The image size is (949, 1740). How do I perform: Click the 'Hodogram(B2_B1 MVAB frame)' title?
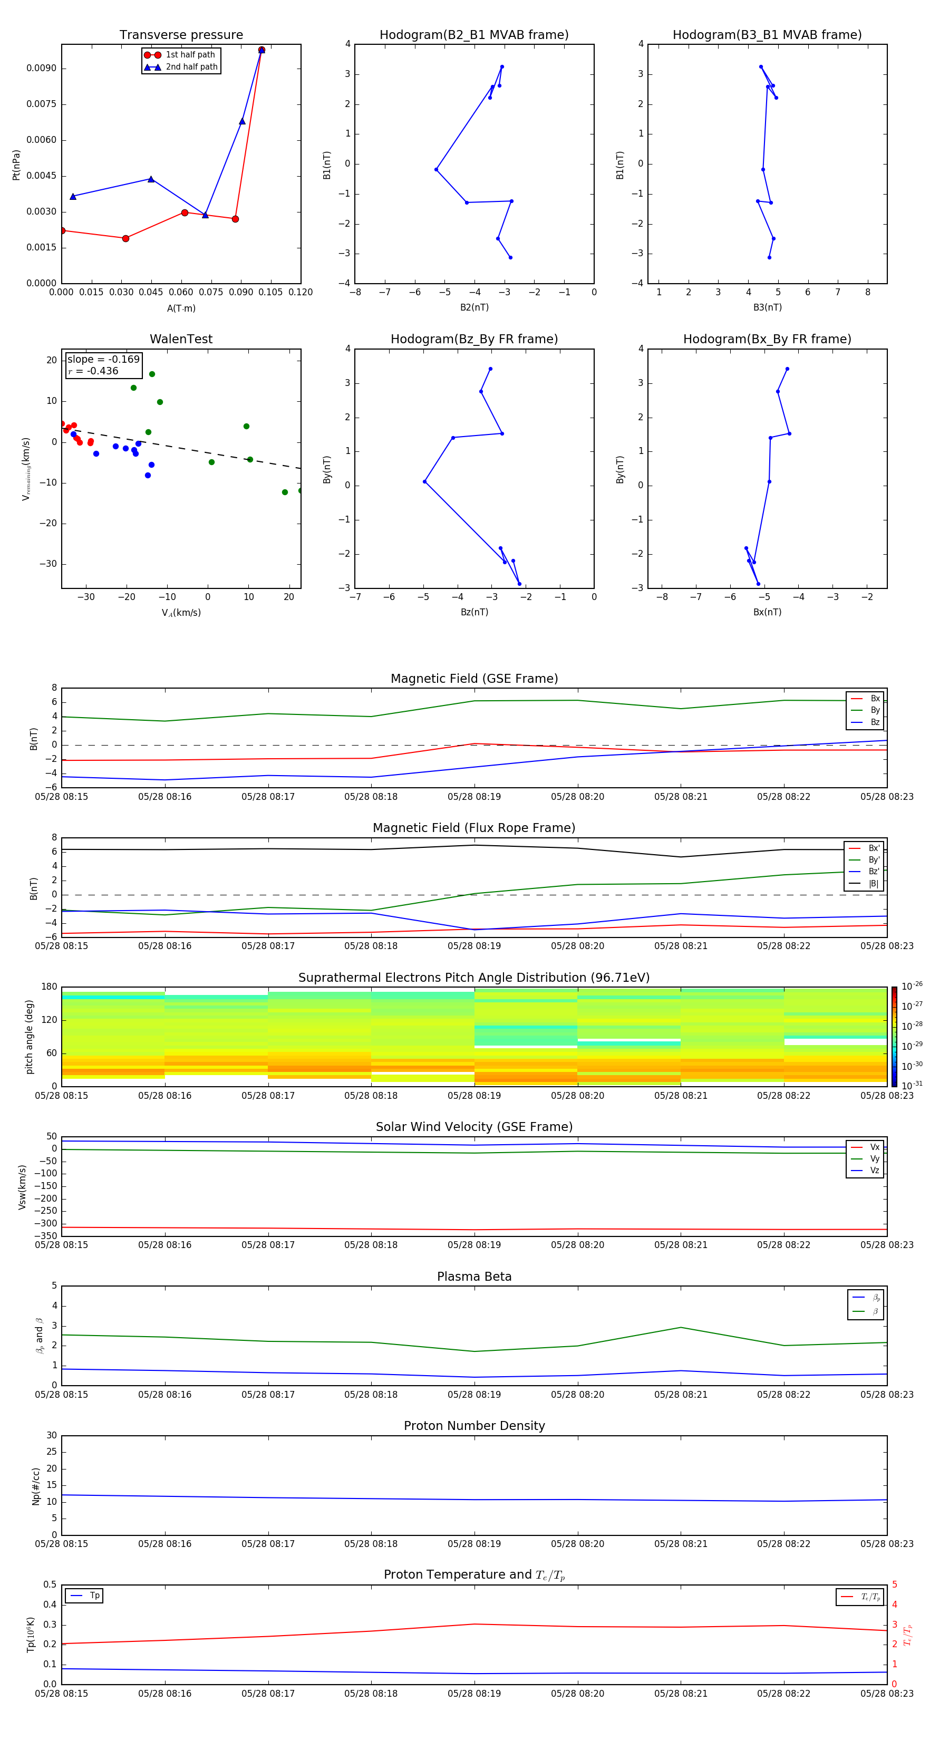point(473,34)
